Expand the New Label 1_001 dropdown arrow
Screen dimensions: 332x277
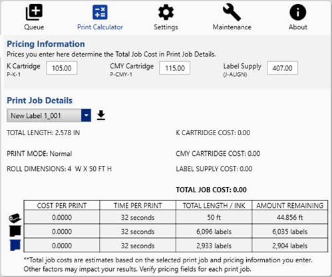[86, 115]
